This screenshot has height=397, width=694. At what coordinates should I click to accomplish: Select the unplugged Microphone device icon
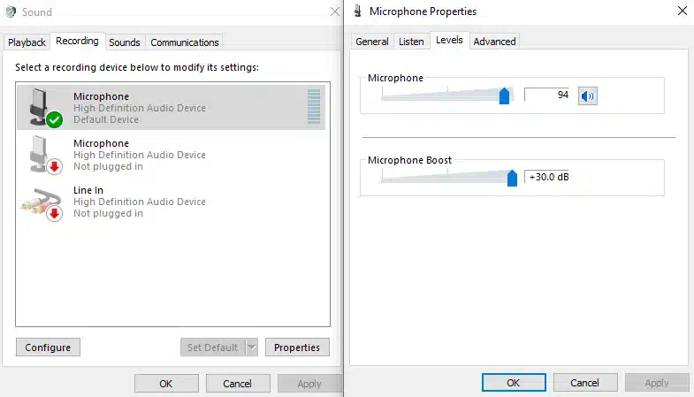(x=42, y=154)
